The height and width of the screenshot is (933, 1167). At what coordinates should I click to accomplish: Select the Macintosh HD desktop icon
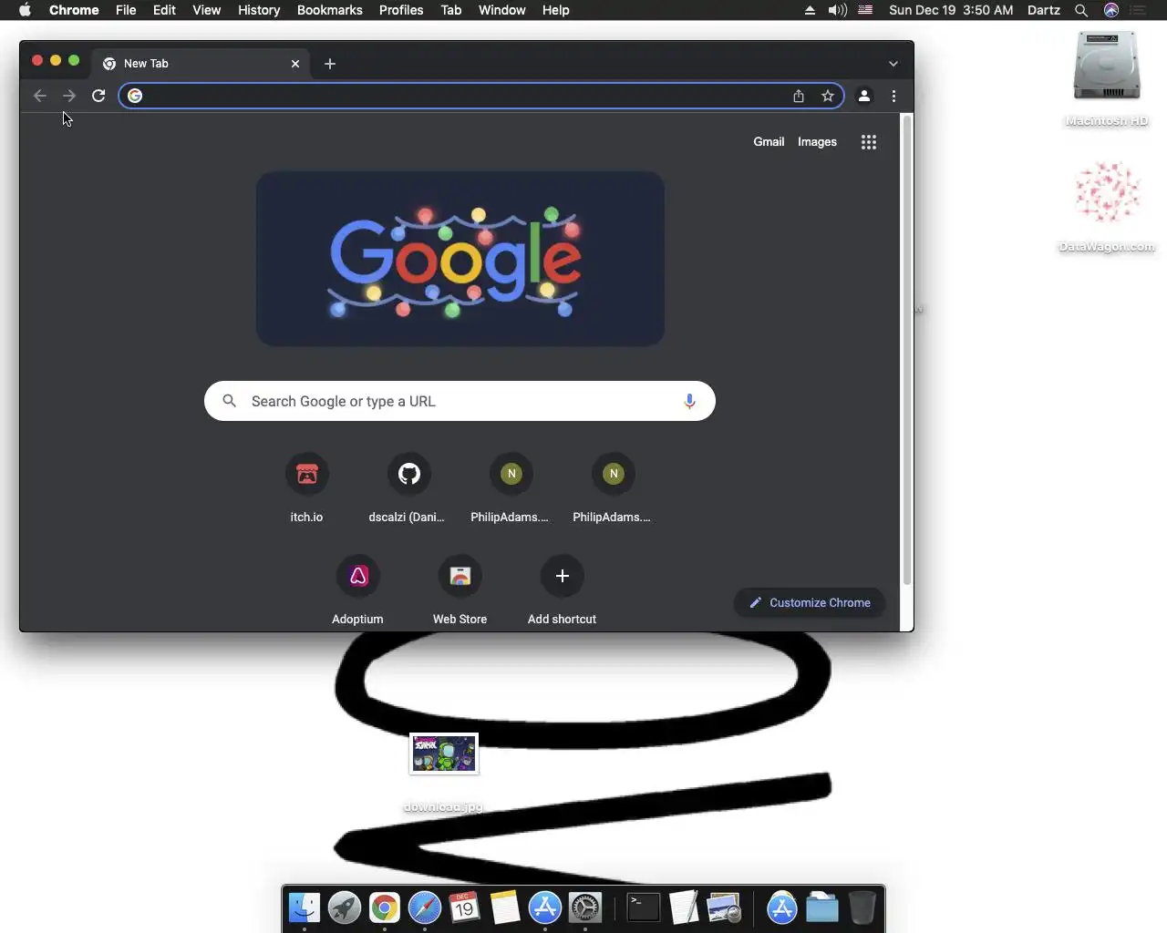pos(1107,78)
